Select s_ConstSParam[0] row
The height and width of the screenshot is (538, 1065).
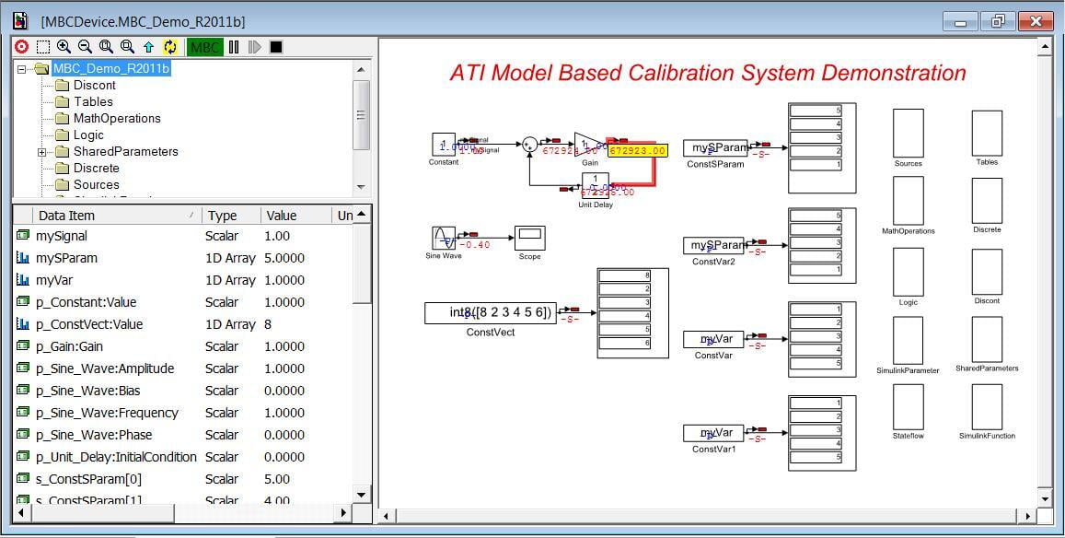(184, 479)
